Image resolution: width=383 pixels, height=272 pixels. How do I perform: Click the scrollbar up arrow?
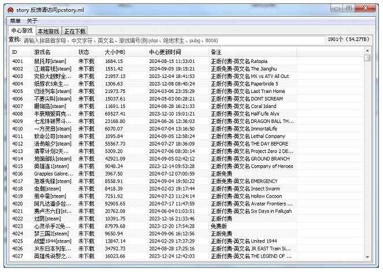[x=367, y=51]
